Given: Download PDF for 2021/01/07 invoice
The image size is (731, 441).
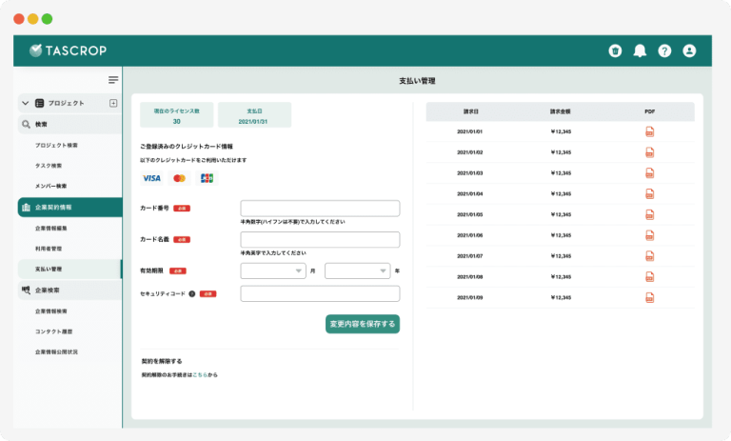Looking at the screenshot, I should [x=649, y=256].
